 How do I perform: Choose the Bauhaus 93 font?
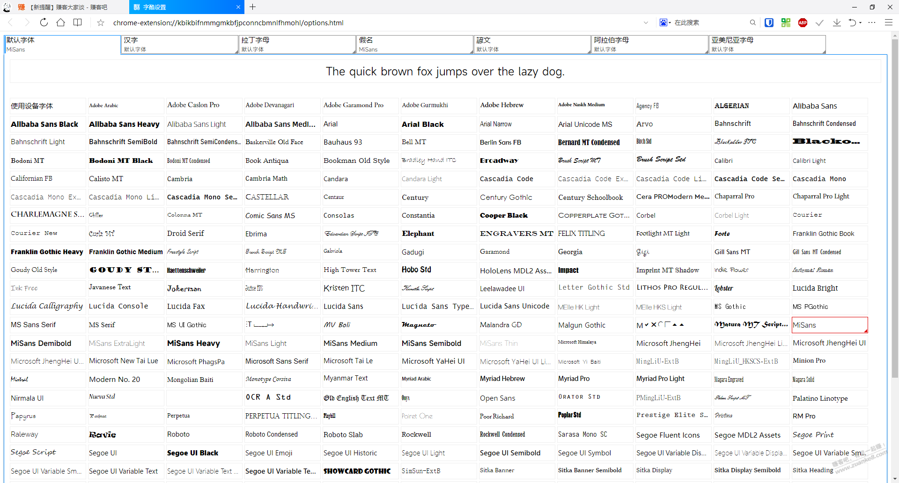360,142
